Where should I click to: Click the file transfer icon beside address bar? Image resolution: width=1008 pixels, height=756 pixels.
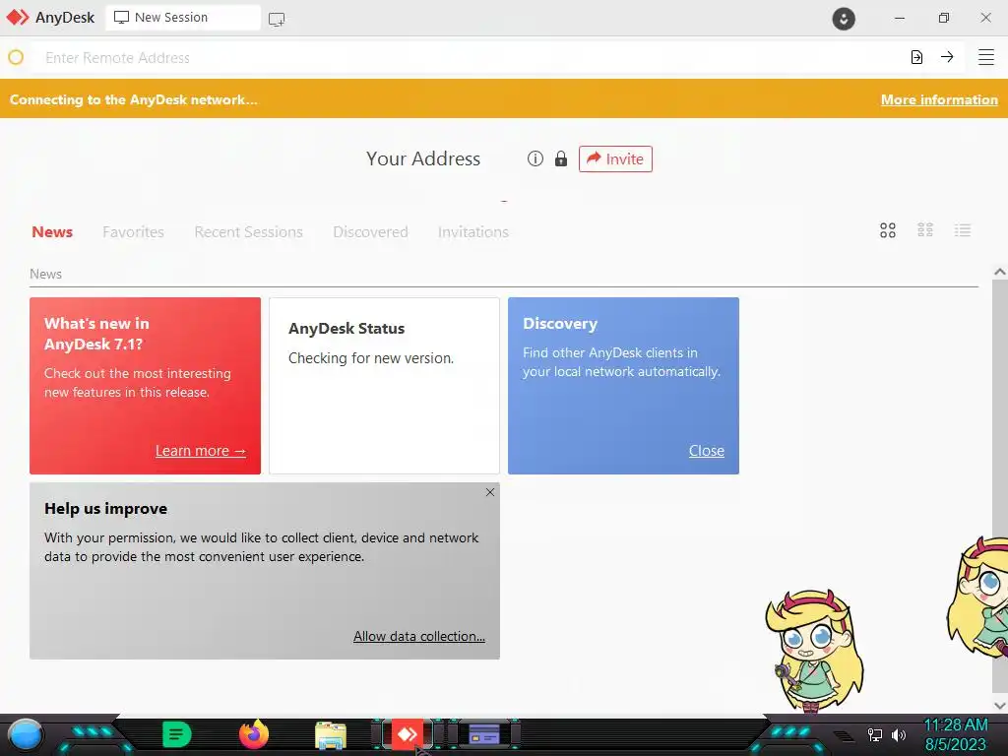[916, 57]
